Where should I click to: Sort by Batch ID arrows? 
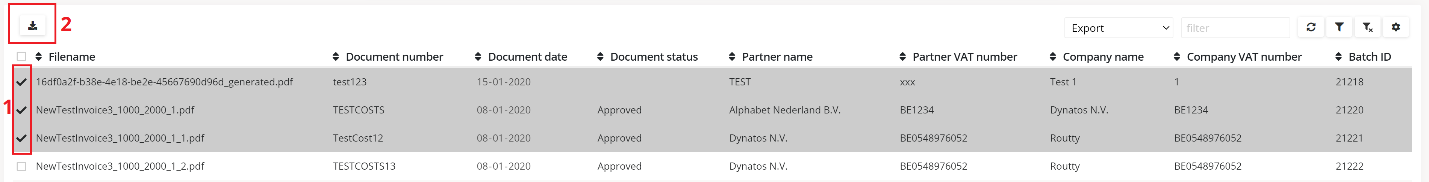pos(1338,57)
